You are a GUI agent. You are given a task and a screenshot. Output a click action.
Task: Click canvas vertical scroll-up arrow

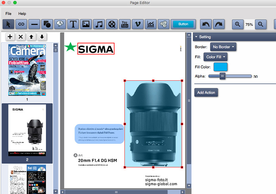point(189,35)
